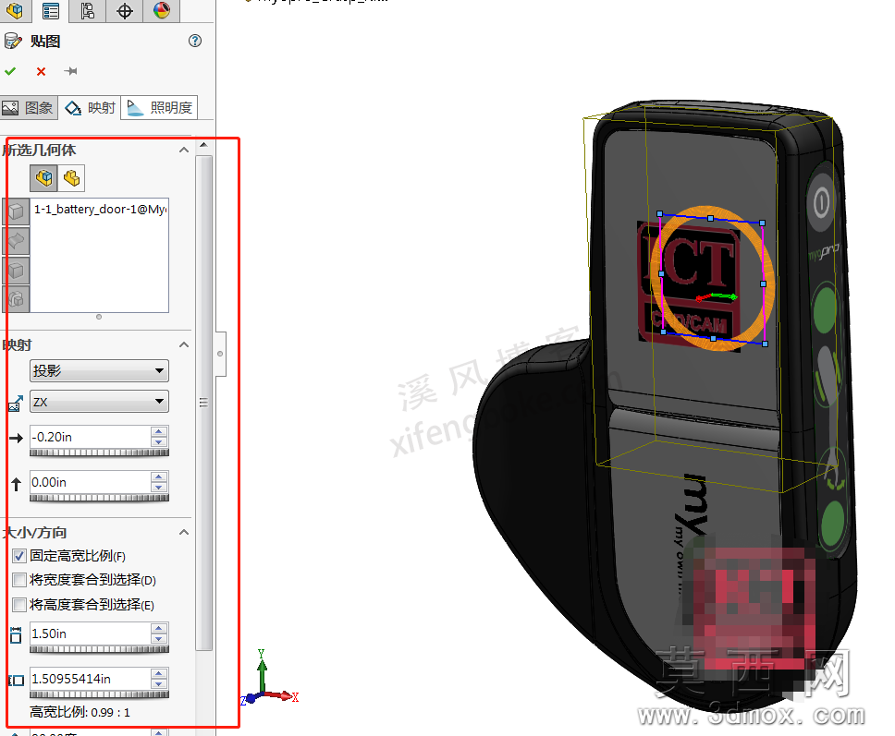Click the width thumbwheel slider
Screen dimensions: 895x736
[x=99, y=649]
